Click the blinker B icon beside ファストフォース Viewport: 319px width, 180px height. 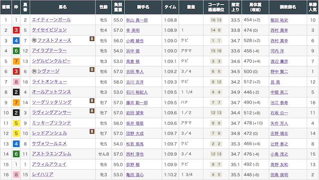coord(92,39)
